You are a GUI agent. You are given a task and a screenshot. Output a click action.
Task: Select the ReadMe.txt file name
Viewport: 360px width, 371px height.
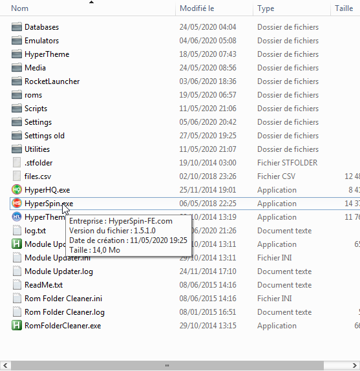click(43, 284)
